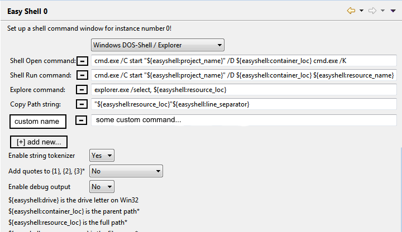Open Enable string tokenizer Yes dropdown
This screenshot has width=402, height=232.
click(x=102, y=156)
